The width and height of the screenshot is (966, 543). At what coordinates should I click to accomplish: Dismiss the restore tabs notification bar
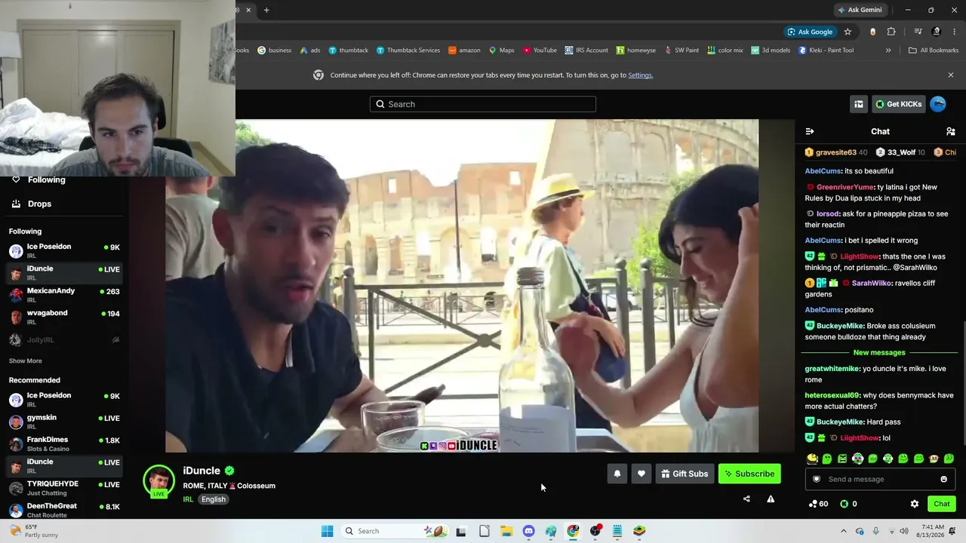pyautogui.click(x=950, y=75)
